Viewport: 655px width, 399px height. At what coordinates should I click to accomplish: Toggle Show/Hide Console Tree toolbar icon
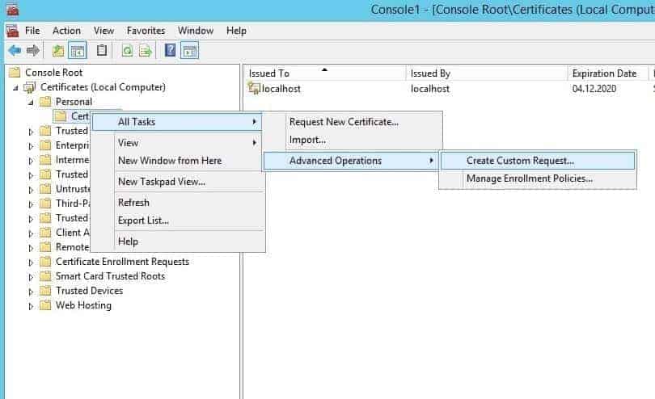coord(78,51)
